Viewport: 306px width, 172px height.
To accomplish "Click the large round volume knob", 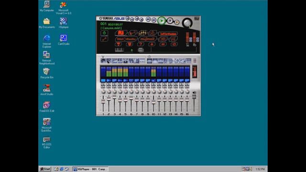I will pos(187,23).
